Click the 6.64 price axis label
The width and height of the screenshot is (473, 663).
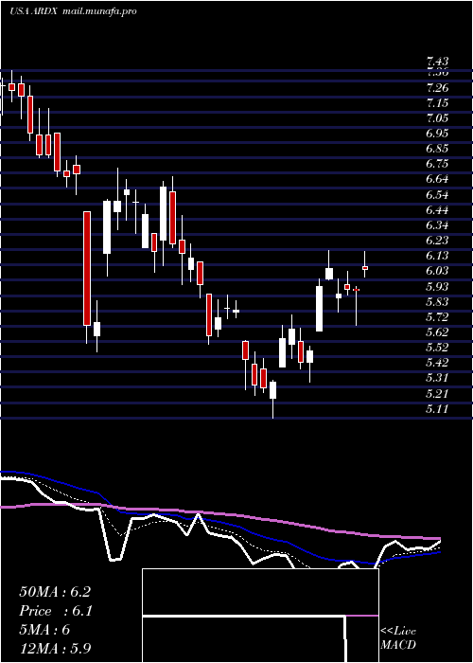click(x=437, y=179)
